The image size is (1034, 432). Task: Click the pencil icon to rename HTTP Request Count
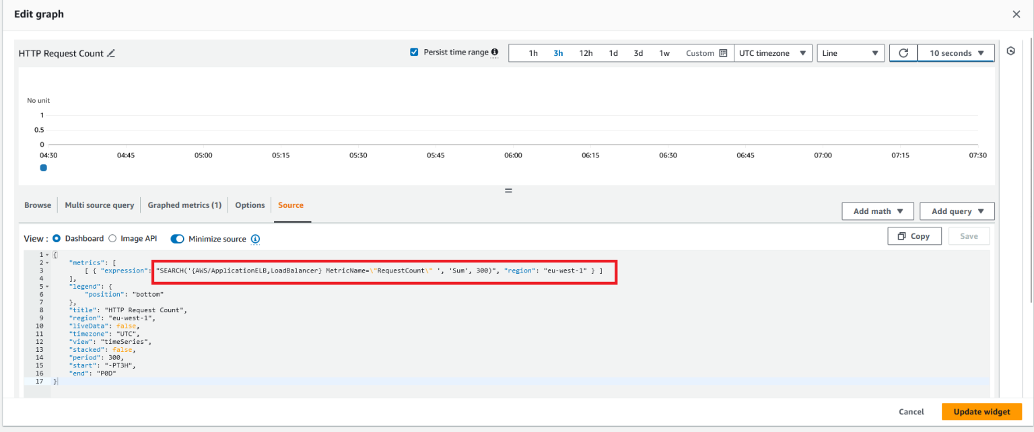[110, 52]
